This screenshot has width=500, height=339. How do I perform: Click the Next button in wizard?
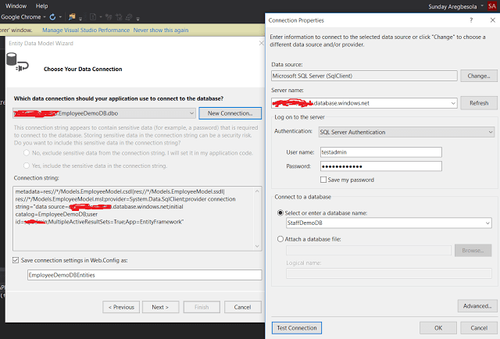pos(160,307)
